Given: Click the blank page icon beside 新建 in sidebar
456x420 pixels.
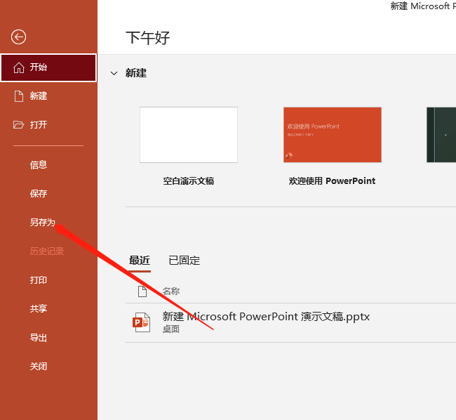Looking at the screenshot, I should [19, 96].
